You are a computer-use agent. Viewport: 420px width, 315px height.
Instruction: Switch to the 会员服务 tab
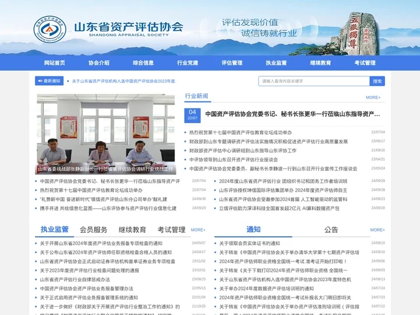coord(93,230)
